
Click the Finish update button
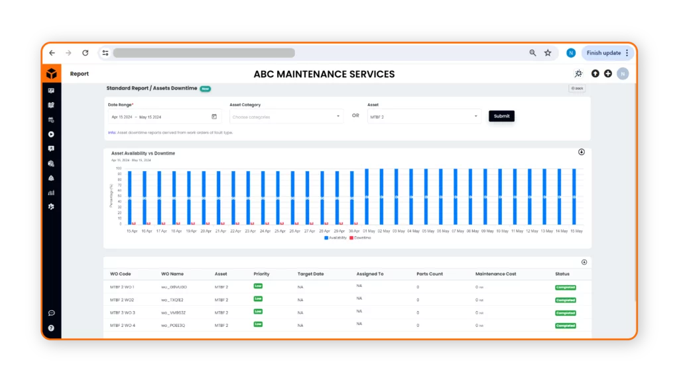pyautogui.click(x=603, y=53)
